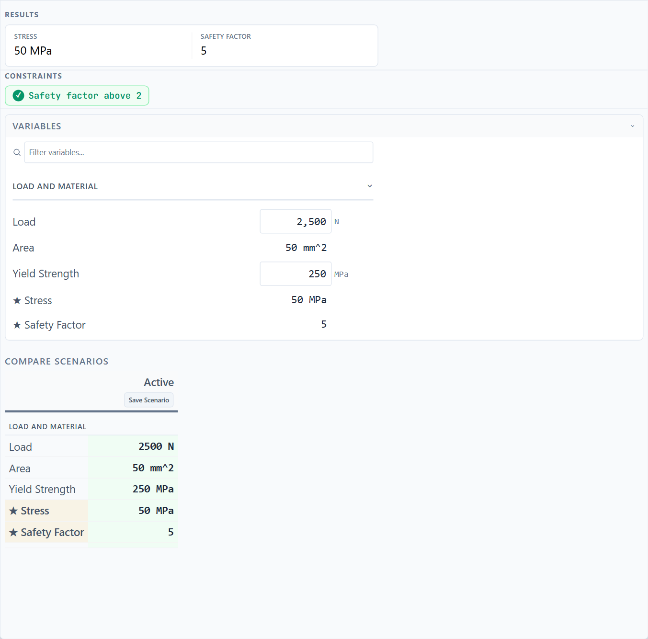Edit the Yield Strength input field
The width and height of the screenshot is (648, 639).
pyautogui.click(x=296, y=274)
